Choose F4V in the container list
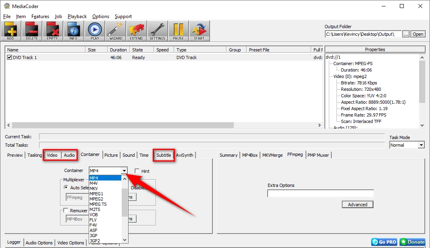The image size is (430, 248). [105, 225]
